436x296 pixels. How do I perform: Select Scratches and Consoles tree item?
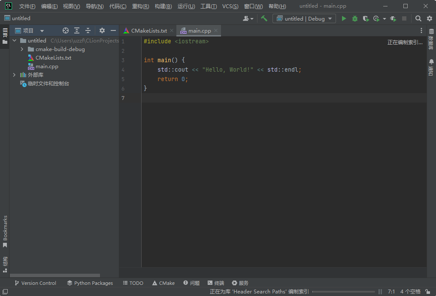point(45,83)
